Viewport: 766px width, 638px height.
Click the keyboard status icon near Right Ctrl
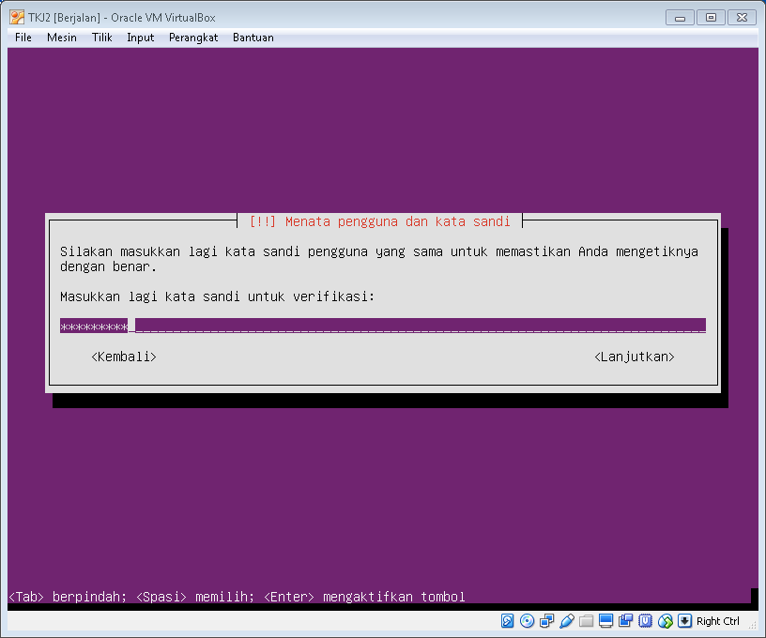coord(684,621)
